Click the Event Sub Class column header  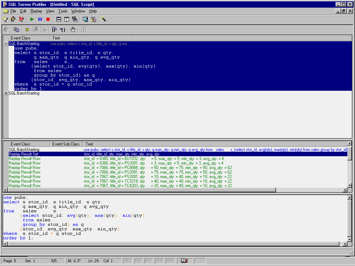pos(66,144)
